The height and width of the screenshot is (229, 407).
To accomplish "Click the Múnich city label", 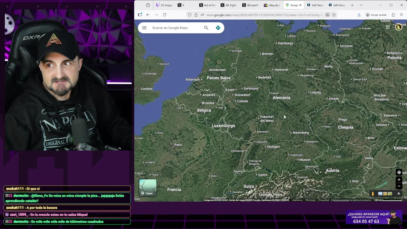I will click(x=305, y=160).
